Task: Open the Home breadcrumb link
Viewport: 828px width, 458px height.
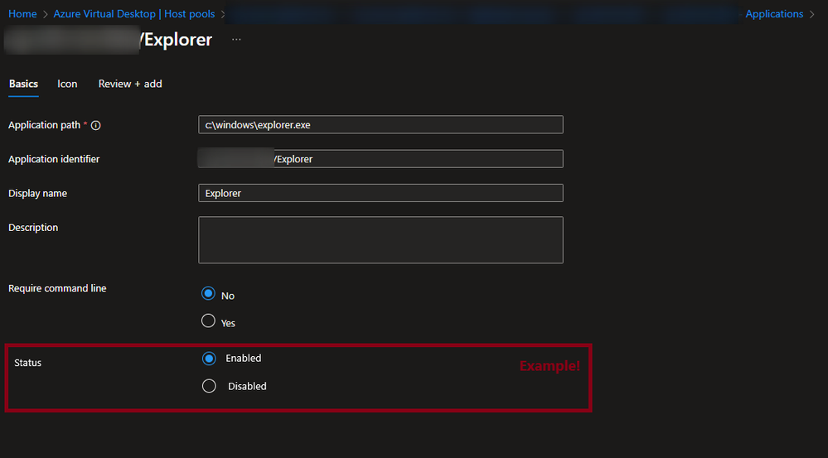Action: [x=22, y=14]
